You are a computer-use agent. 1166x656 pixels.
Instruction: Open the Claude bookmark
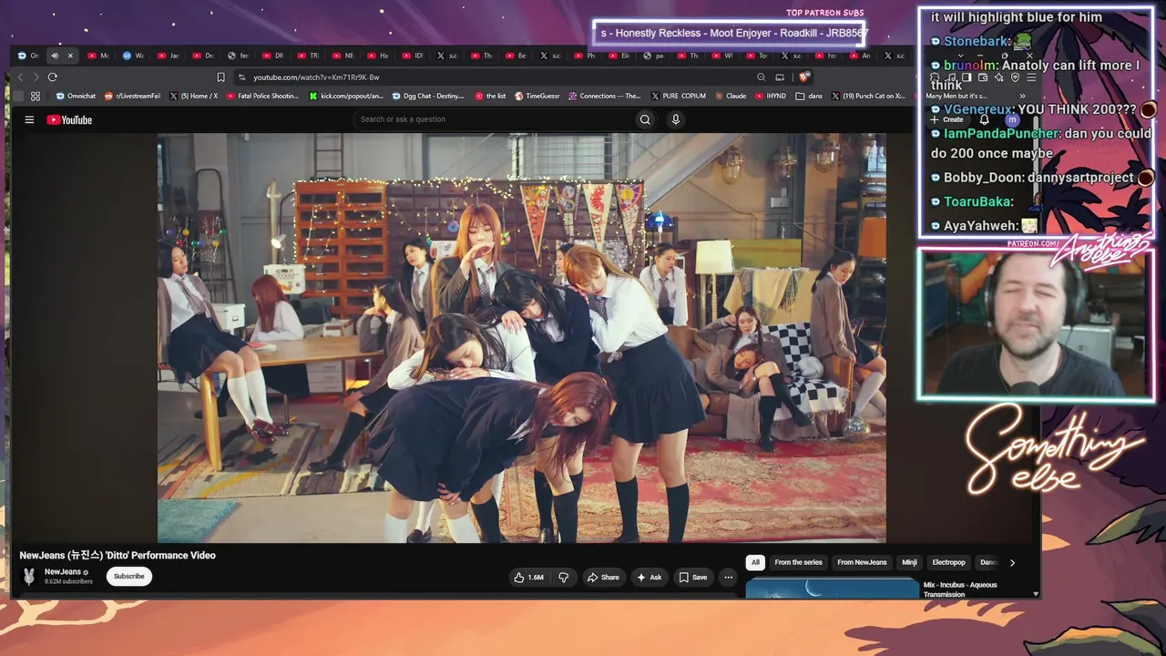(731, 96)
